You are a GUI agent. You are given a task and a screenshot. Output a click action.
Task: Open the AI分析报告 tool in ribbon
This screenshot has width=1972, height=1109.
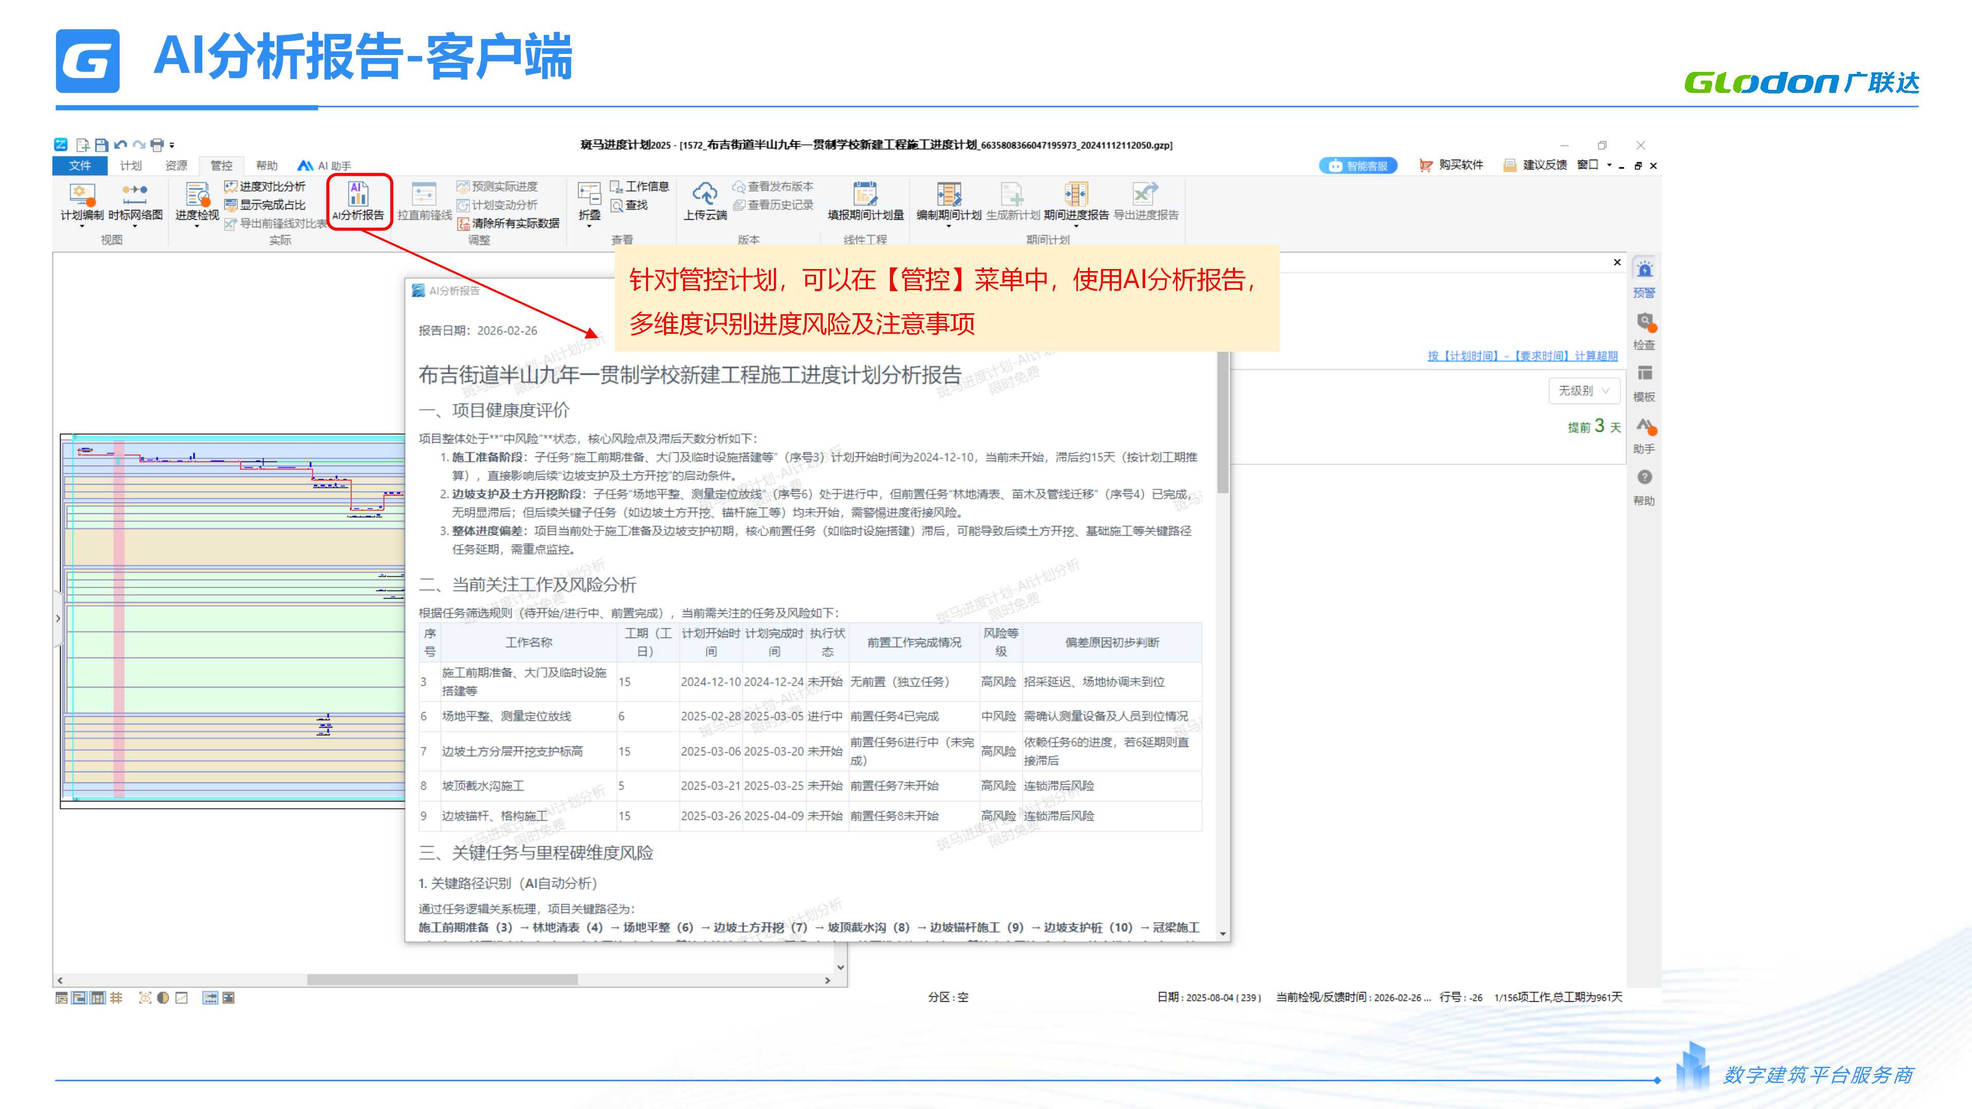(x=357, y=201)
